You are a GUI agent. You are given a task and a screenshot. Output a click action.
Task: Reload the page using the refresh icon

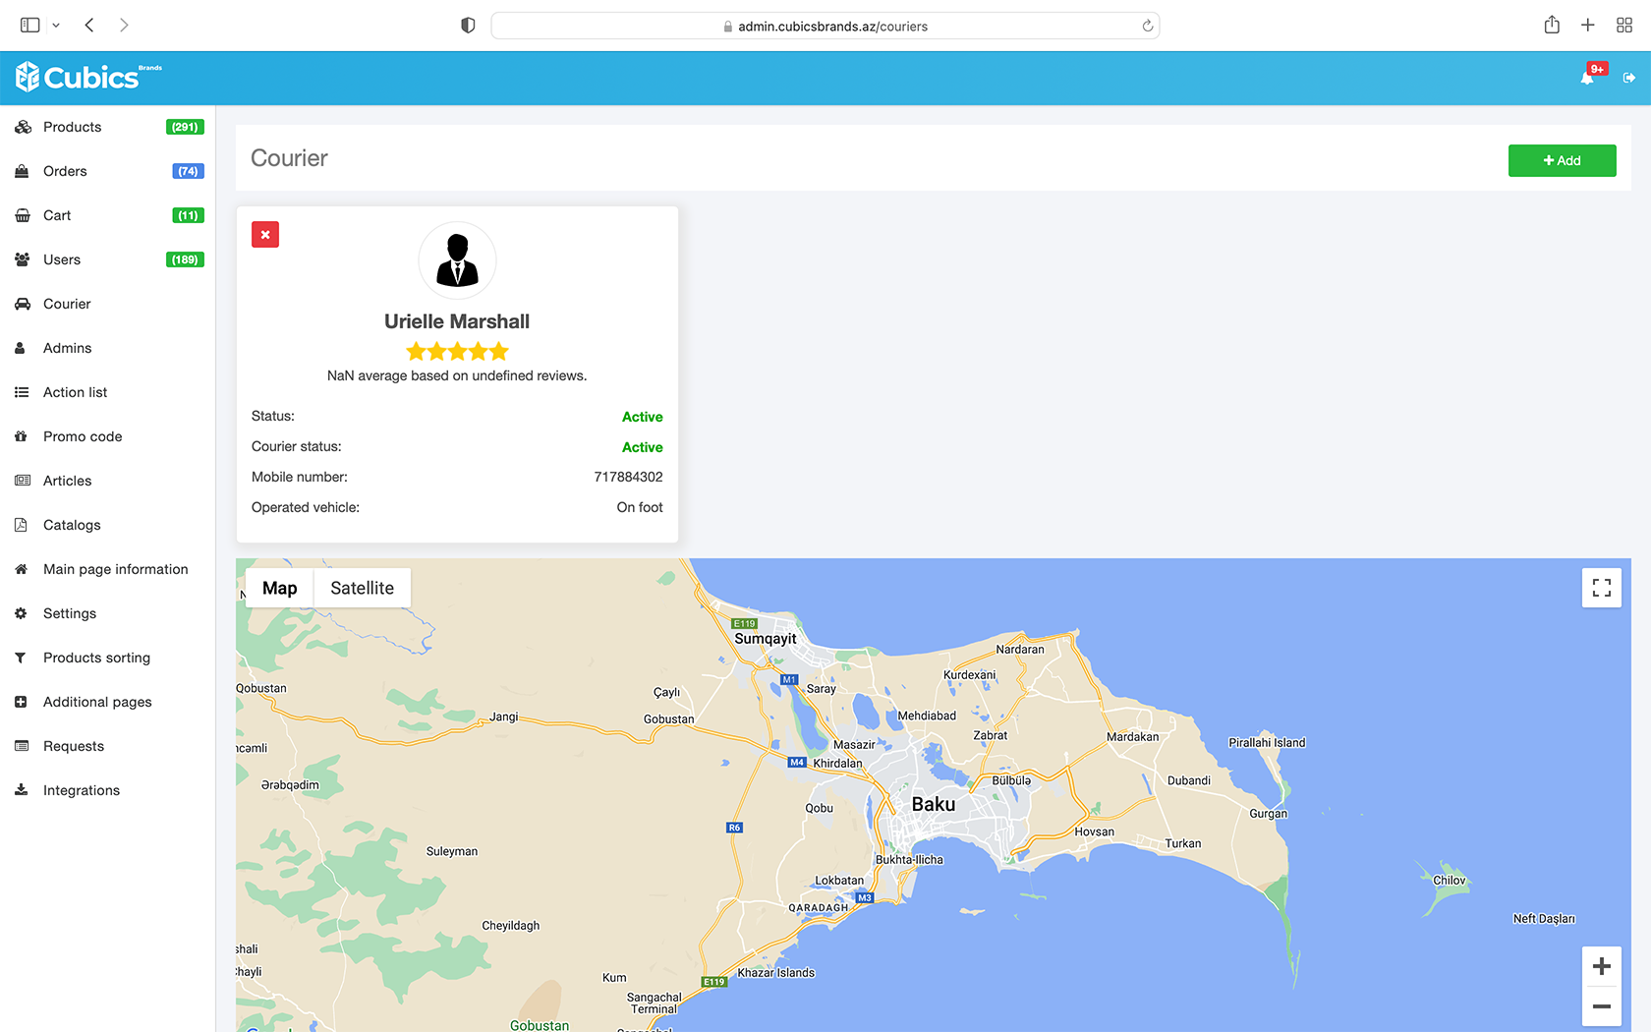point(1147,27)
